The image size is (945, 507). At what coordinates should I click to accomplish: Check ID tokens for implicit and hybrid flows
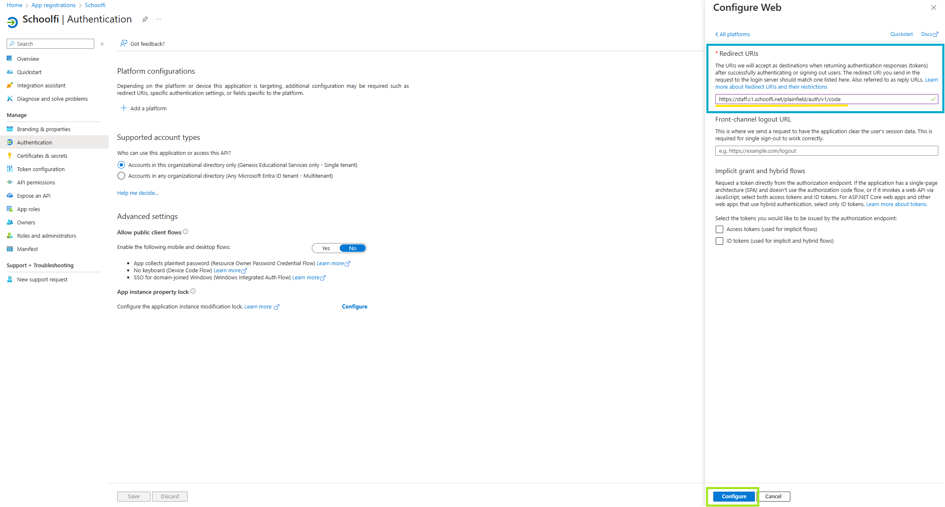pos(719,241)
